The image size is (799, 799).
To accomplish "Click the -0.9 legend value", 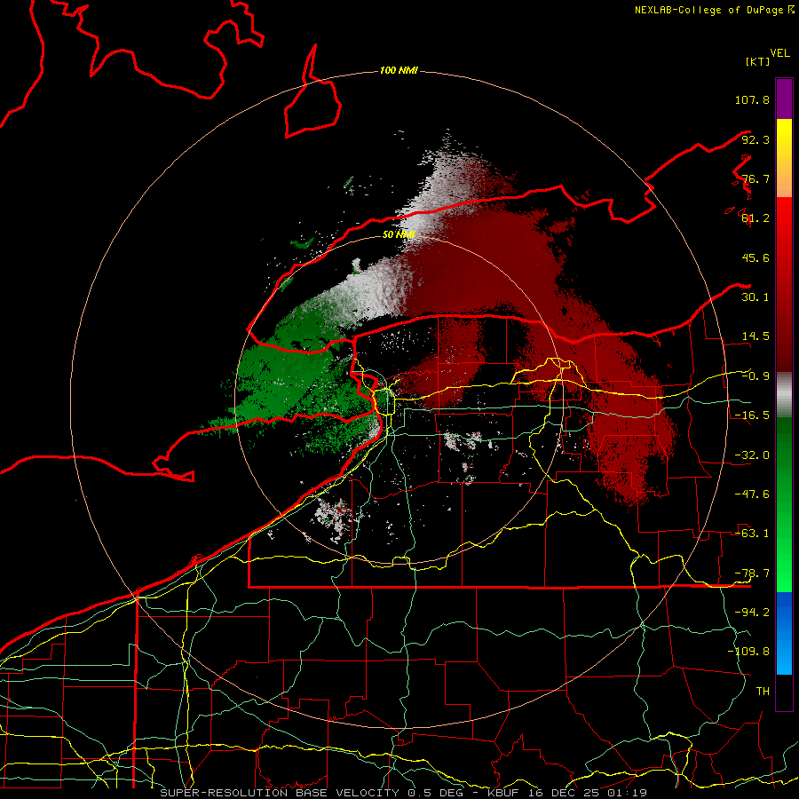I will click(x=755, y=376).
